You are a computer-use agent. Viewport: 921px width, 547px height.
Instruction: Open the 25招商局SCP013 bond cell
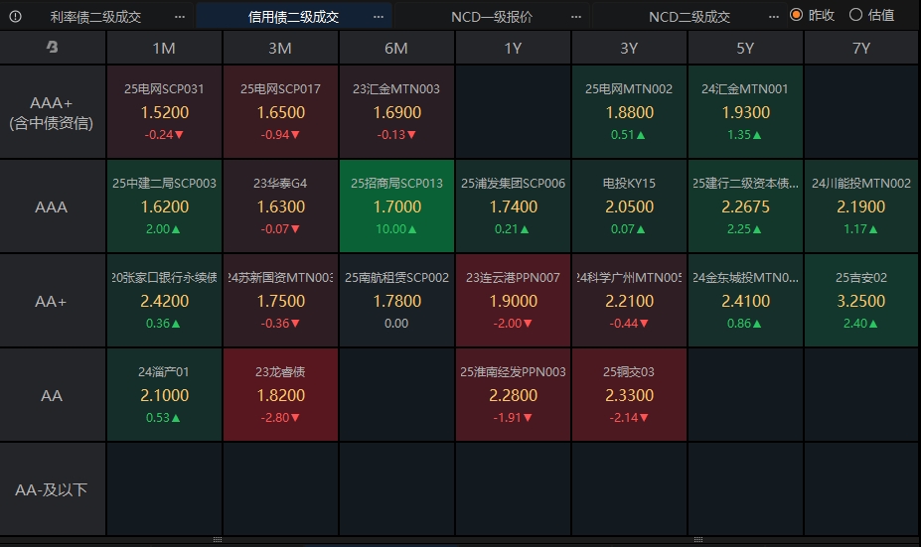396,206
